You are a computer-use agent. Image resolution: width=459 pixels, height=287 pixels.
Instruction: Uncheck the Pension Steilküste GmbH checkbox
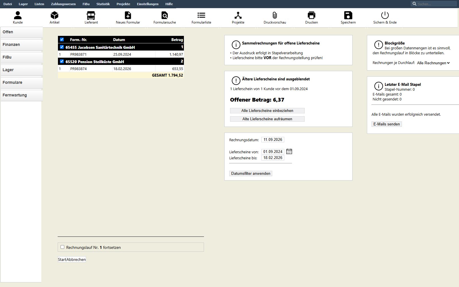62,61
